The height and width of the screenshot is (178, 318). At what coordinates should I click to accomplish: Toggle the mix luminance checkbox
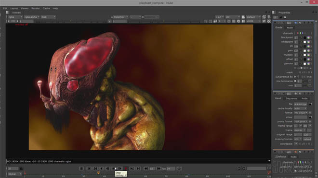[295, 81]
